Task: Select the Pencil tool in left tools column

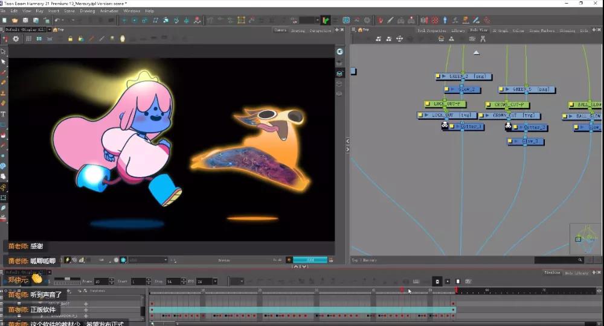Action: click(3, 83)
